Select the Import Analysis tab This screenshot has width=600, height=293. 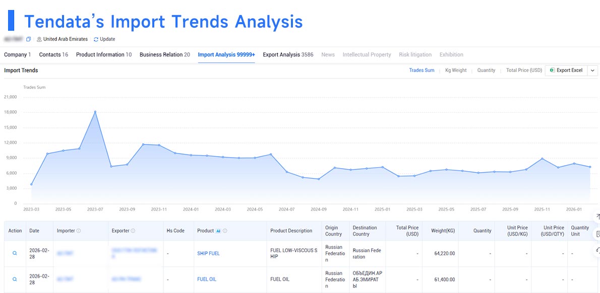[x=226, y=55]
